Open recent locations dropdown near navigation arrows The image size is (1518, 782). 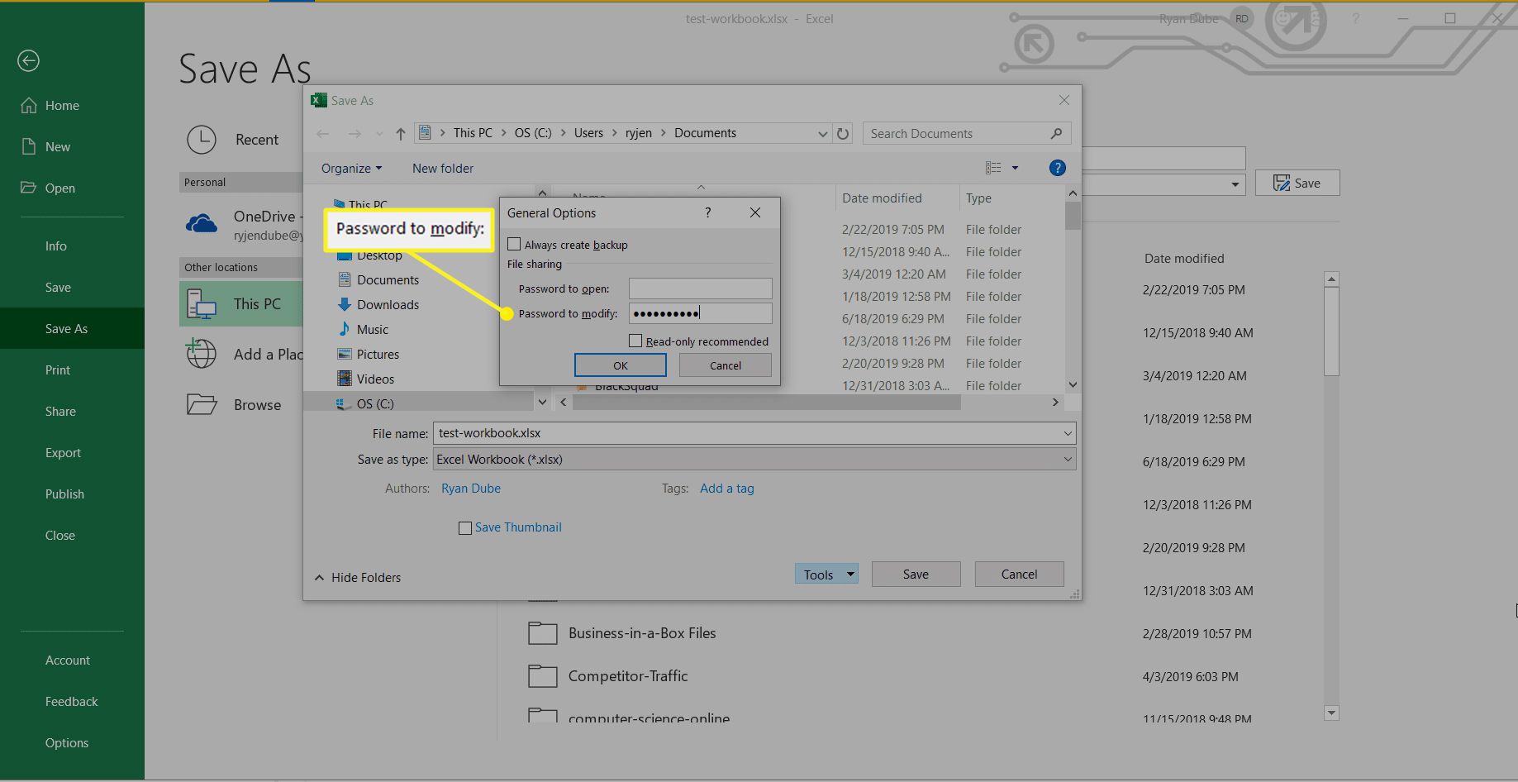379,133
